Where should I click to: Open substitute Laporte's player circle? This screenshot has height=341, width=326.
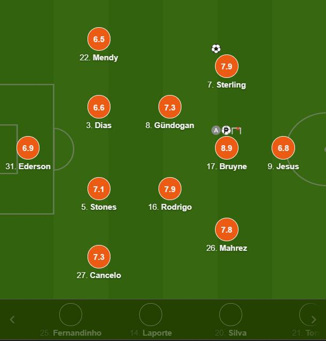coord(150,315)
